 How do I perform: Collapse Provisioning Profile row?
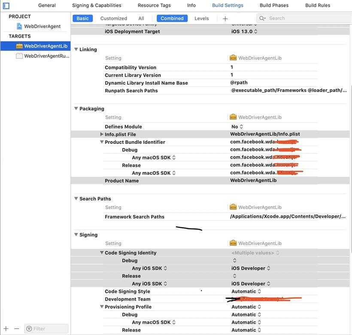(102, 307)
